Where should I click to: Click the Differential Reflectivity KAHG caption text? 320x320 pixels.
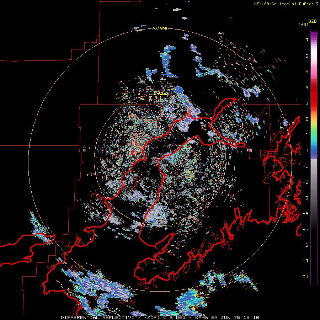pyautogui.click(x=160, y=318)
